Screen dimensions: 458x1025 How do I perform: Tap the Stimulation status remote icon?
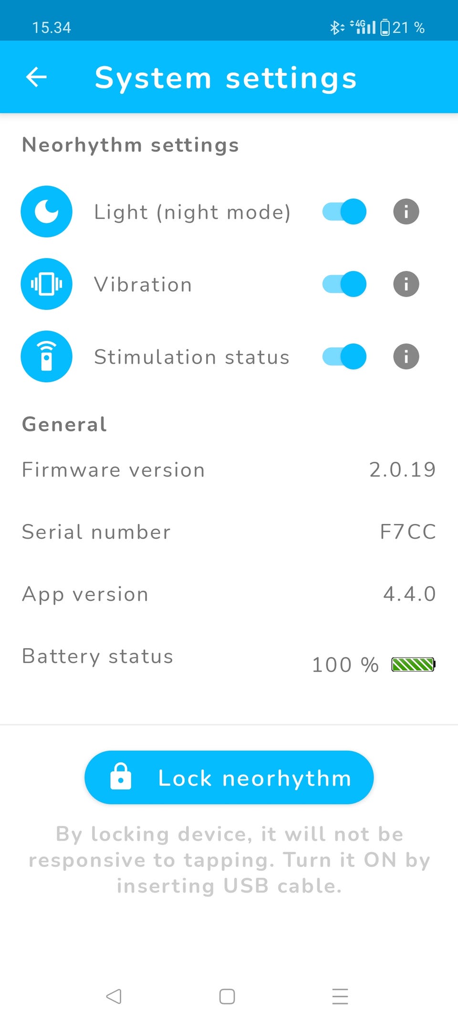click(47, 357)
